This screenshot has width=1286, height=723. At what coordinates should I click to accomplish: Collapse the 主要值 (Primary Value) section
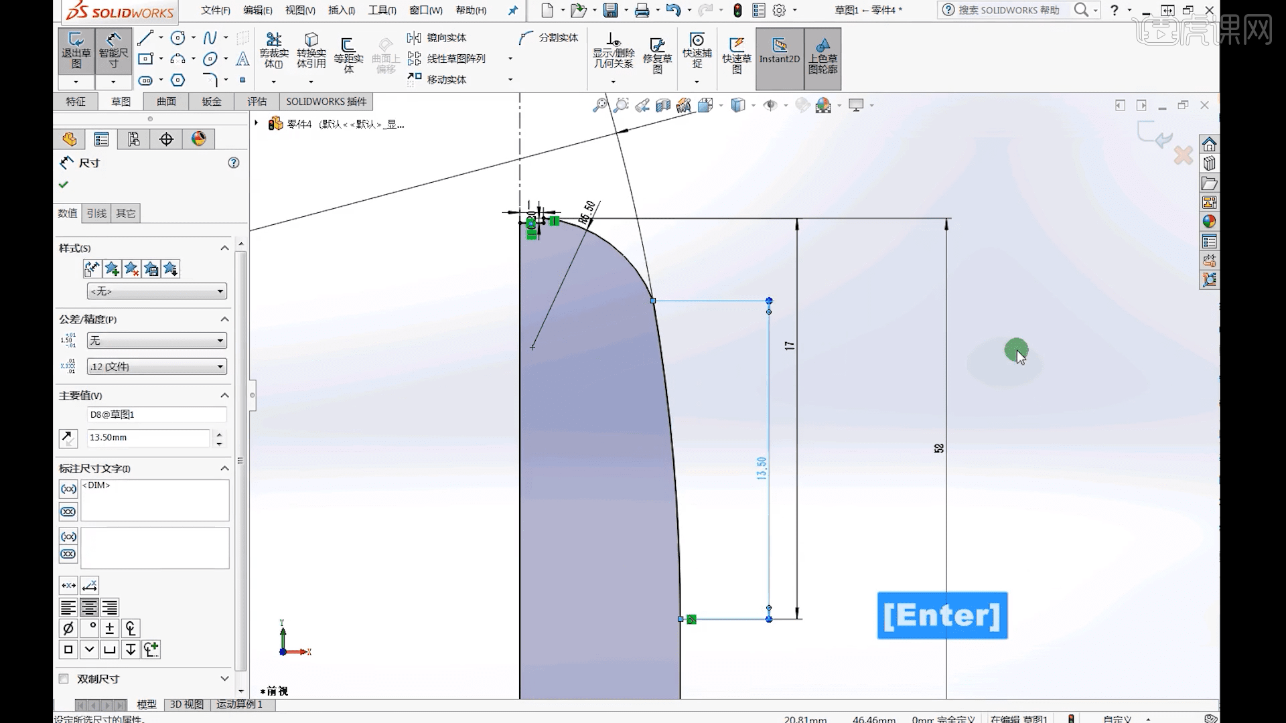tap(224, 396)
